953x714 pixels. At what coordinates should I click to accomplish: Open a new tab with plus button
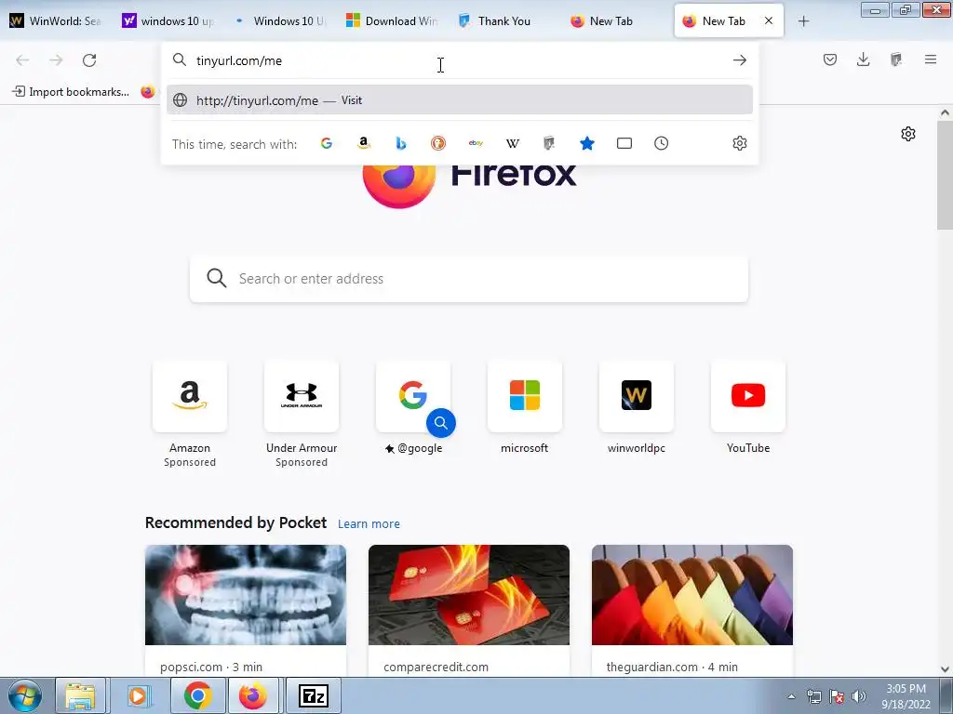(803, 21)
